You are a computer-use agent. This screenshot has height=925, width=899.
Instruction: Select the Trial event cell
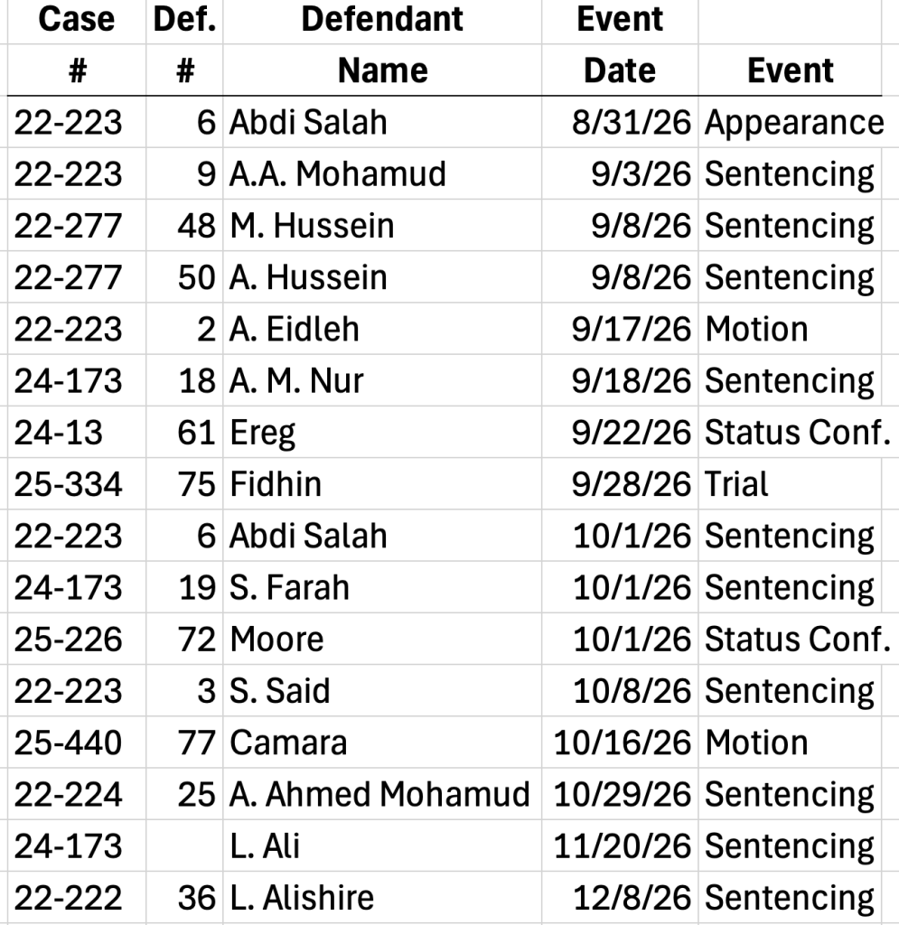tap(790, 484)
